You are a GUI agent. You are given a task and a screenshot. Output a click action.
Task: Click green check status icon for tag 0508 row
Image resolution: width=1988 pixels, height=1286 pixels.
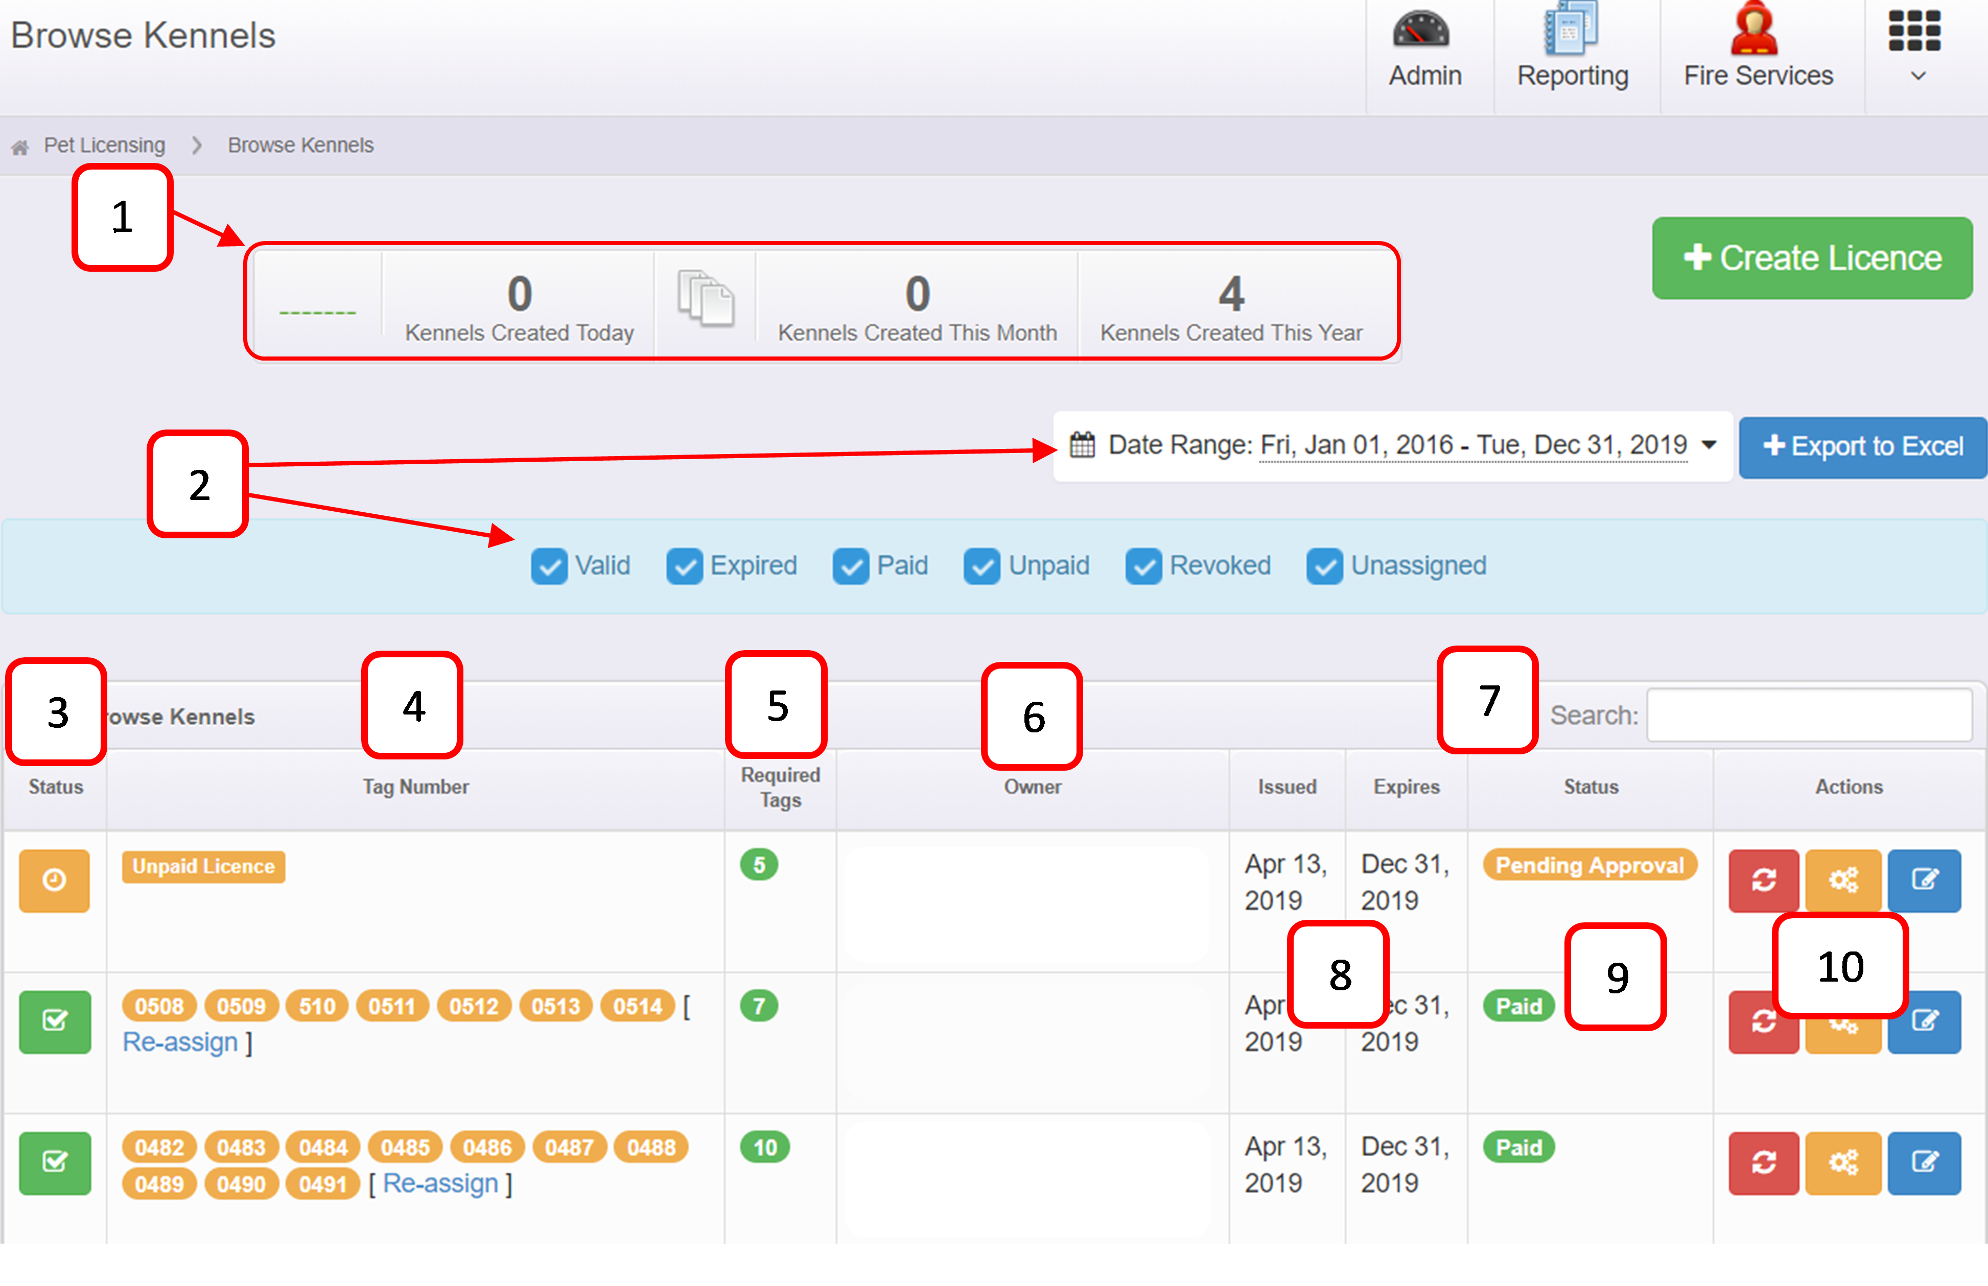54,1021
